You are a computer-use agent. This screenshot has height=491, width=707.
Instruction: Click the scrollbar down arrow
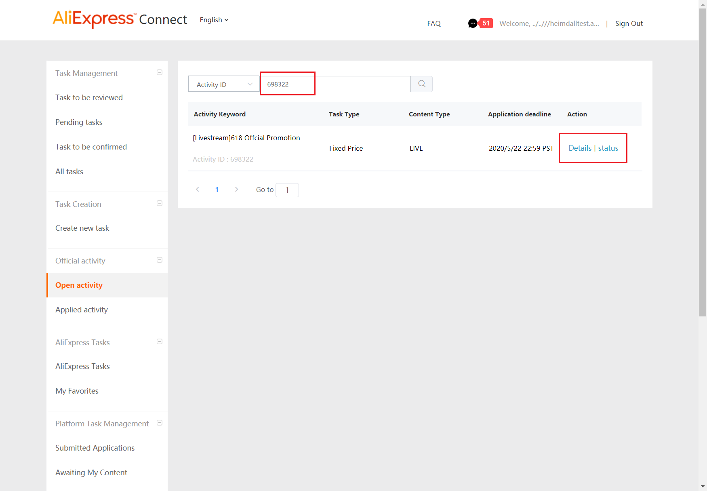(703, 487)
